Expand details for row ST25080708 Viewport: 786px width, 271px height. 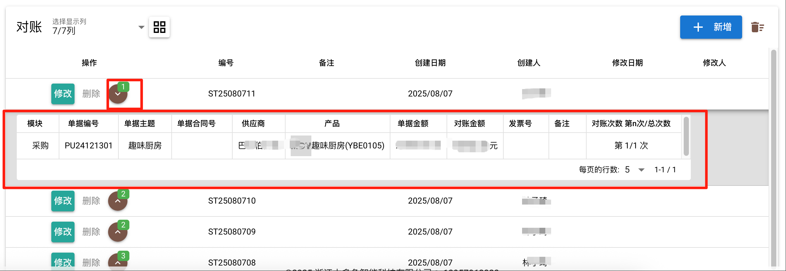pos(118,262)
